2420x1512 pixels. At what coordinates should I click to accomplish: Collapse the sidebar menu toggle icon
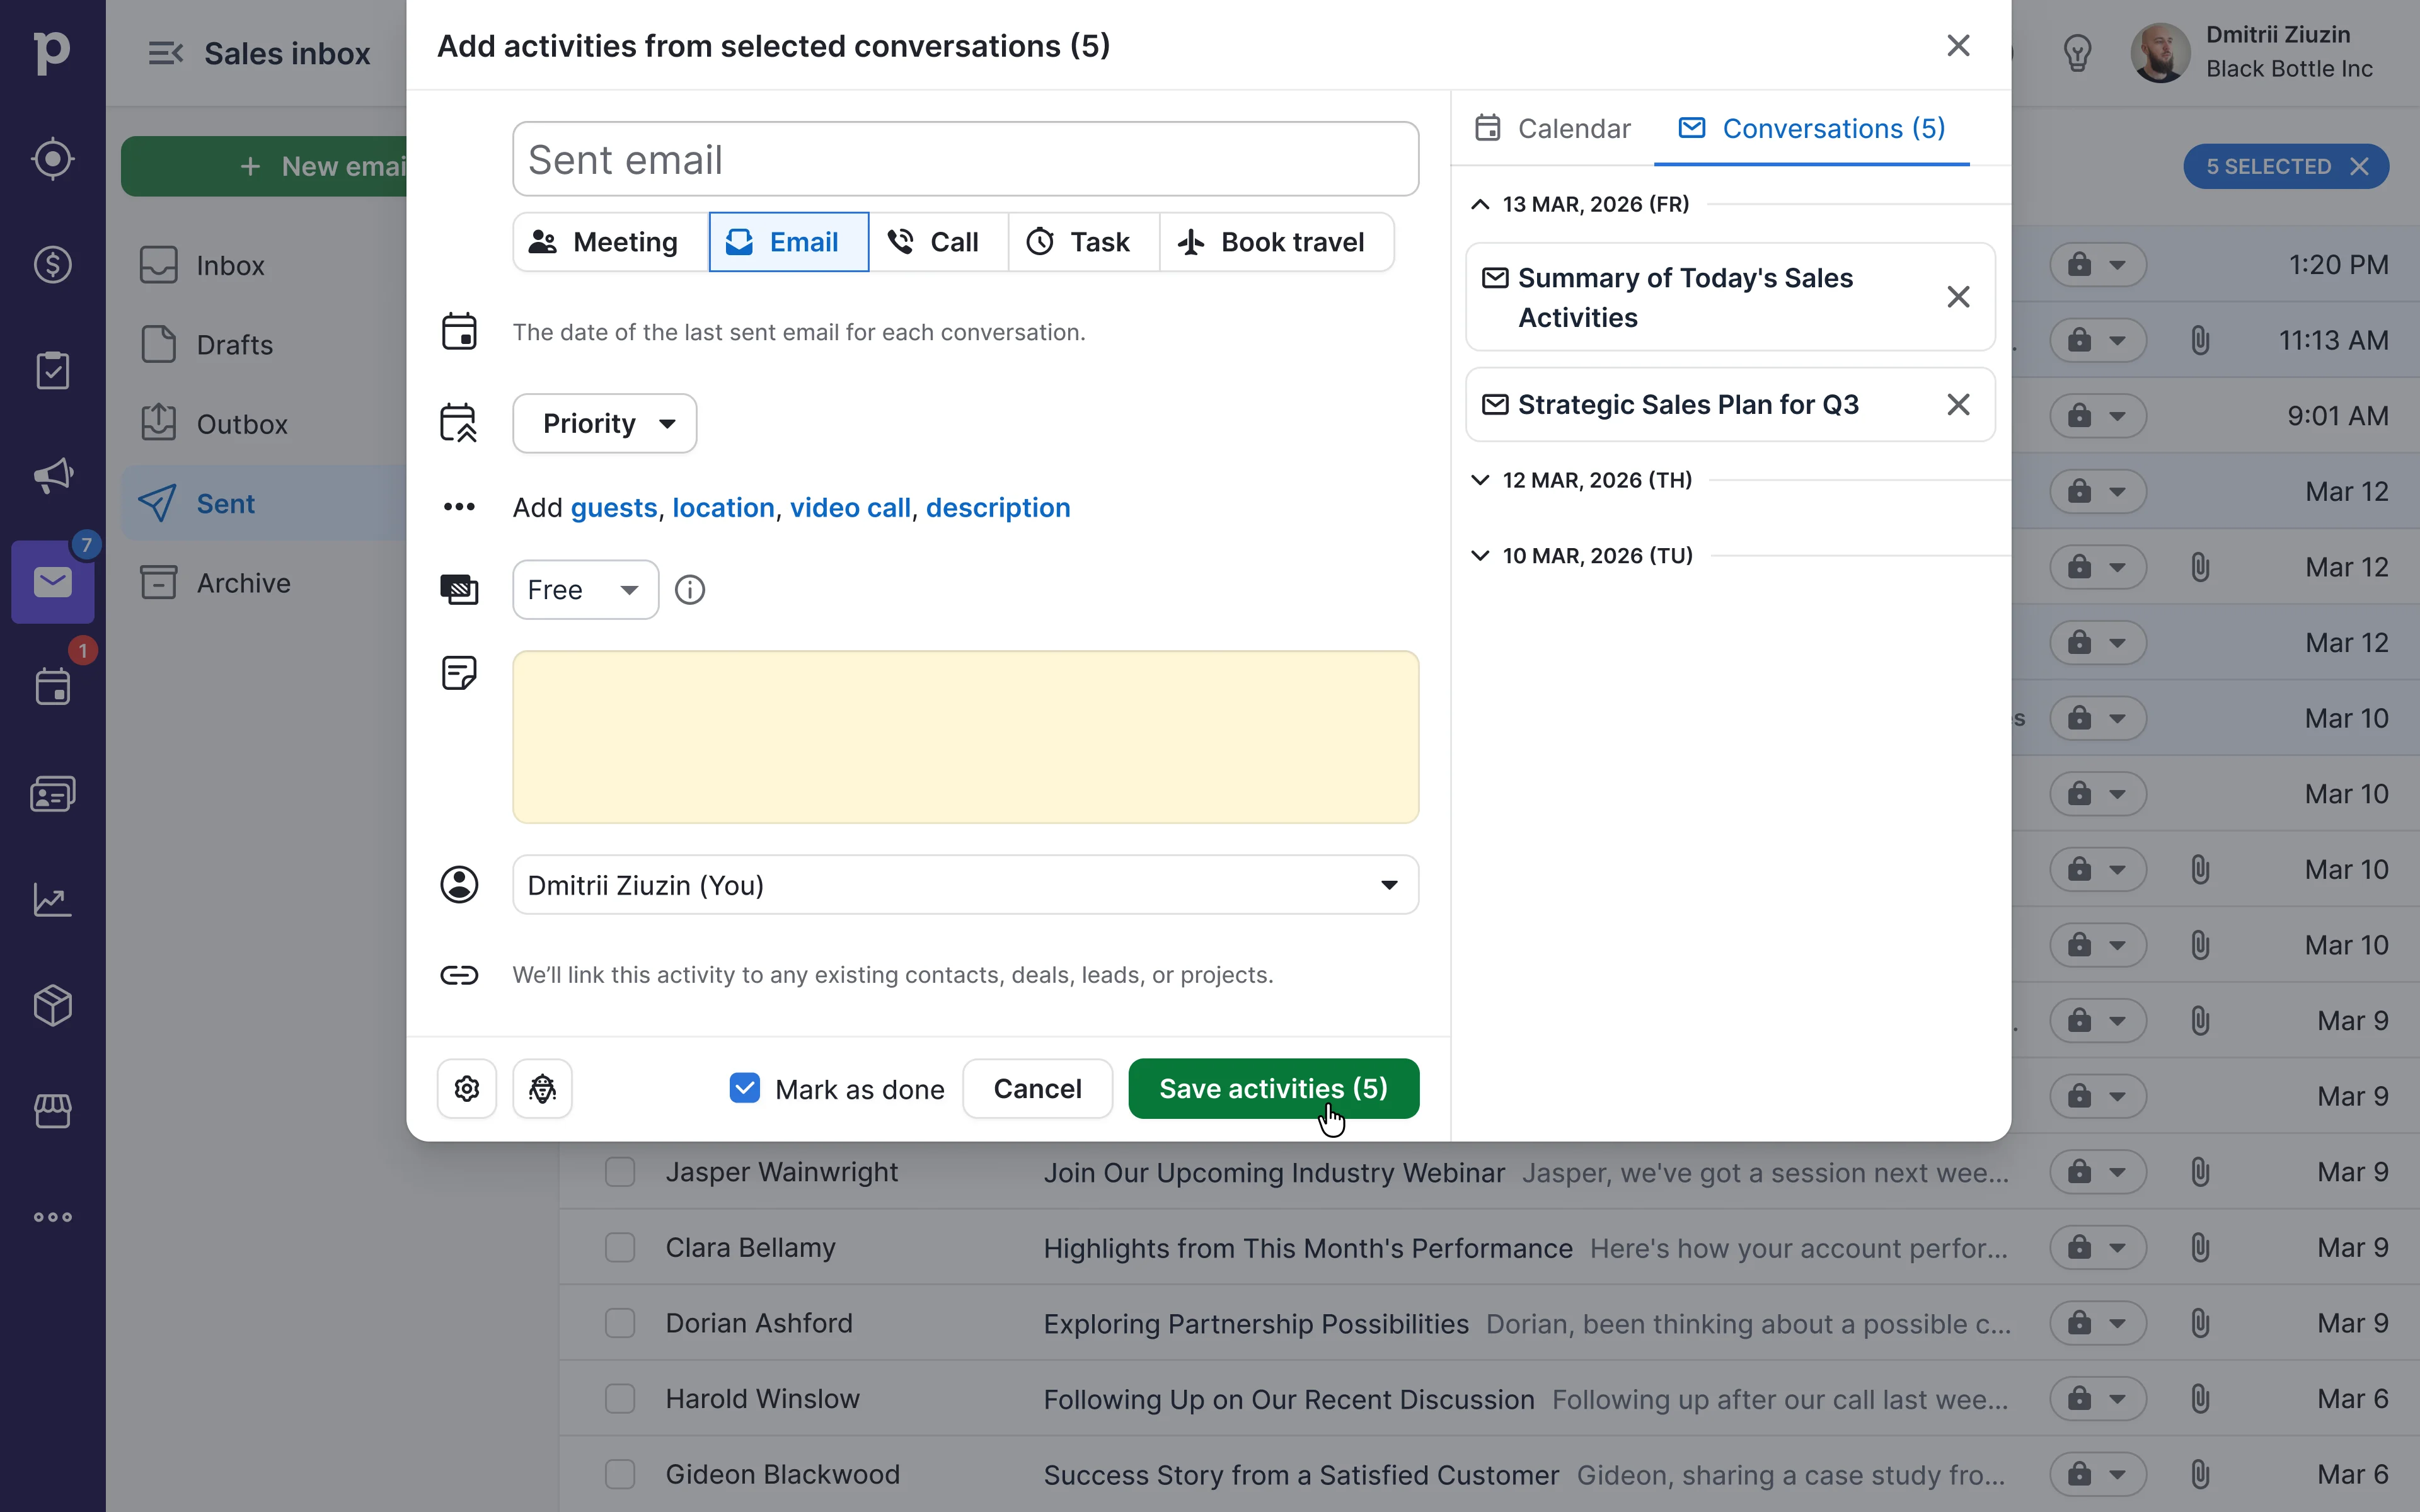[165, 53]
